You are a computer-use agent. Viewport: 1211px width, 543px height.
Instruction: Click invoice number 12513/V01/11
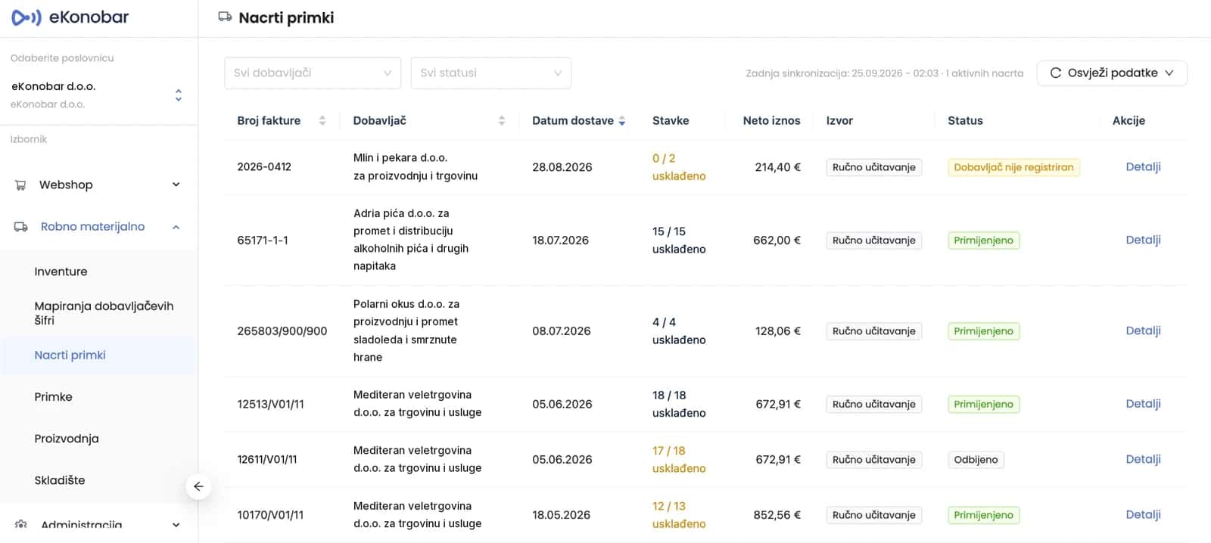[x=270, y=404]
